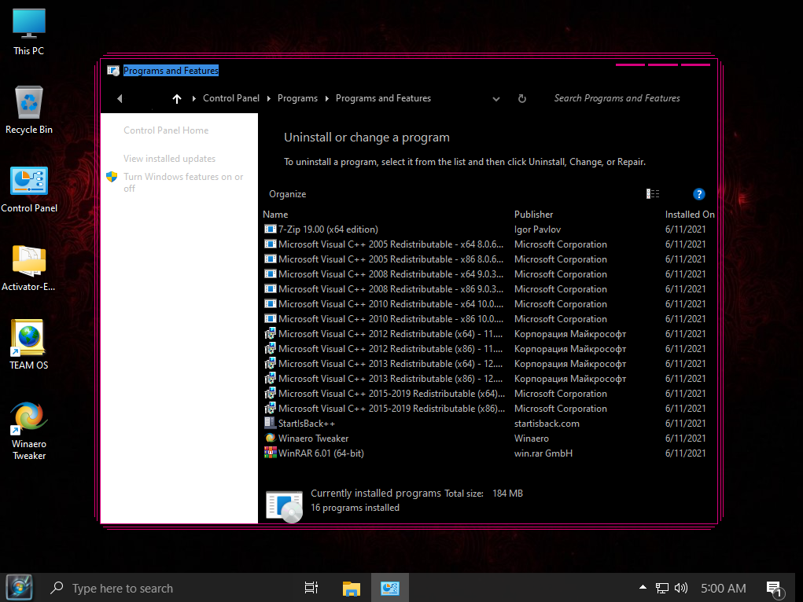Open Task View from taskbar
803x602 pixels.
[311, 588]
